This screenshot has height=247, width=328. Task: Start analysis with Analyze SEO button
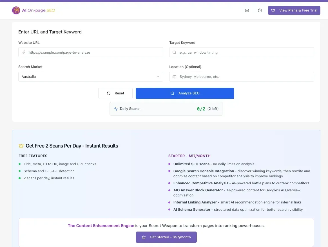[x=185, y=93]
